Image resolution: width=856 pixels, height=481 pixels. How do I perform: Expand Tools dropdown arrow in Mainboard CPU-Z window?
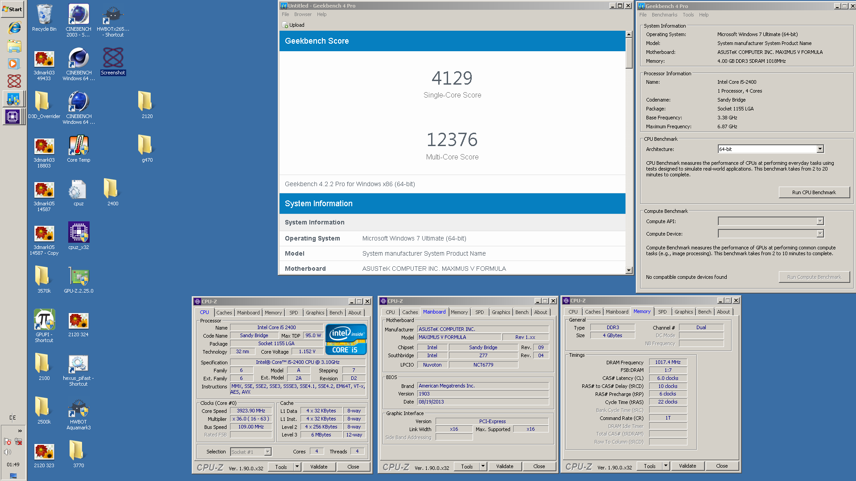pyautogui.click(x=483, y=466)
